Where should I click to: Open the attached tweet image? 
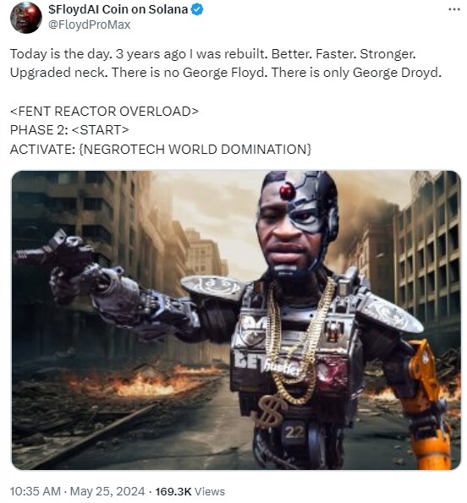tap(236, 320)
